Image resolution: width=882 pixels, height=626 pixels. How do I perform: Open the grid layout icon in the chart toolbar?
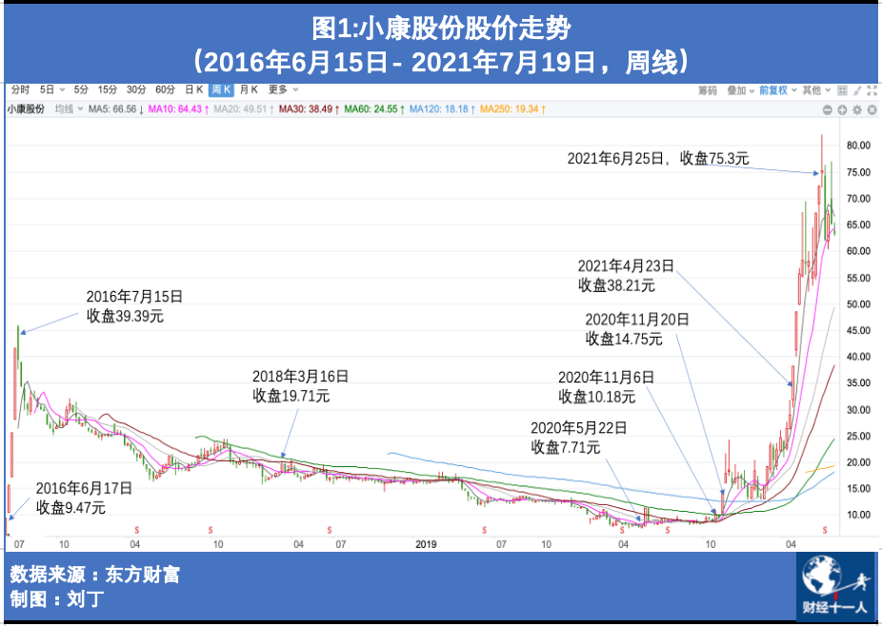[842, 90]
